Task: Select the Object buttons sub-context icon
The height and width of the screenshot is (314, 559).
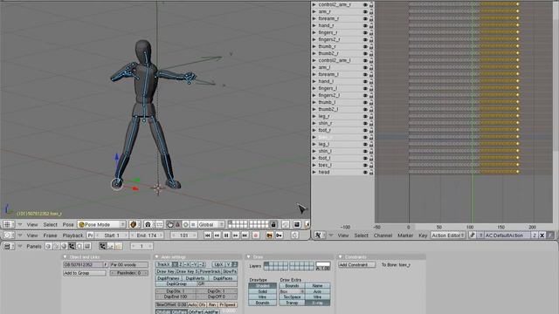Action: click(103, 246)
